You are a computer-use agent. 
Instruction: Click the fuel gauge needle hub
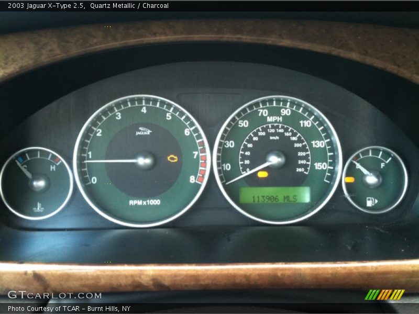[x=372, y=179]
